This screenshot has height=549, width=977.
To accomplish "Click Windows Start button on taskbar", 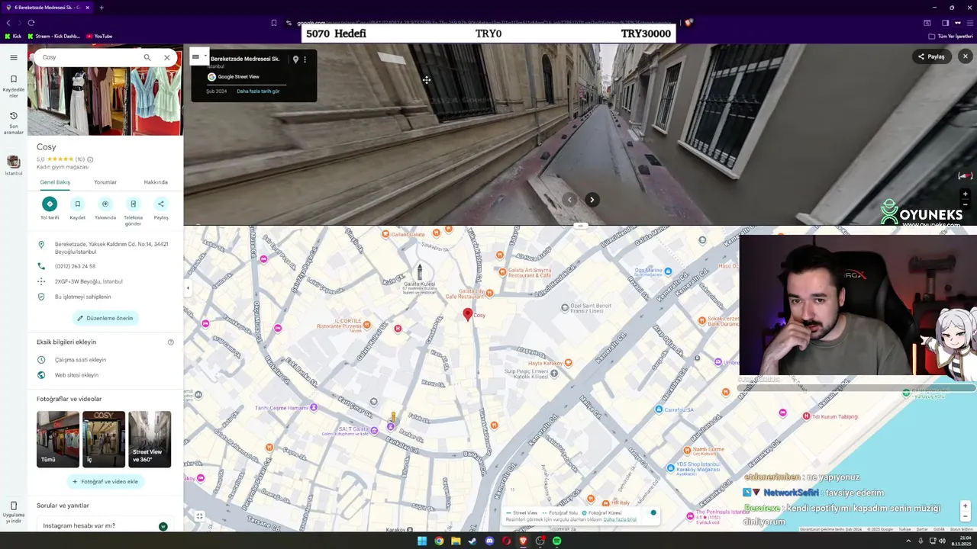I will (422, 541).
